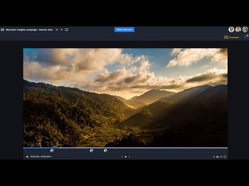Open the hamburger menu
The image size is (249, 186).
3,29
